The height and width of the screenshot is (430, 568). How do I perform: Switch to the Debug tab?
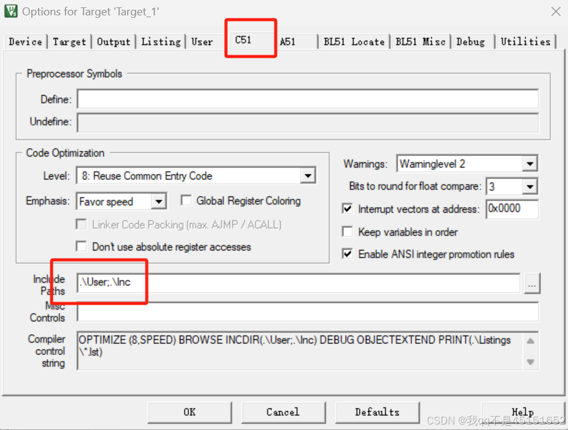pos(470,42)
